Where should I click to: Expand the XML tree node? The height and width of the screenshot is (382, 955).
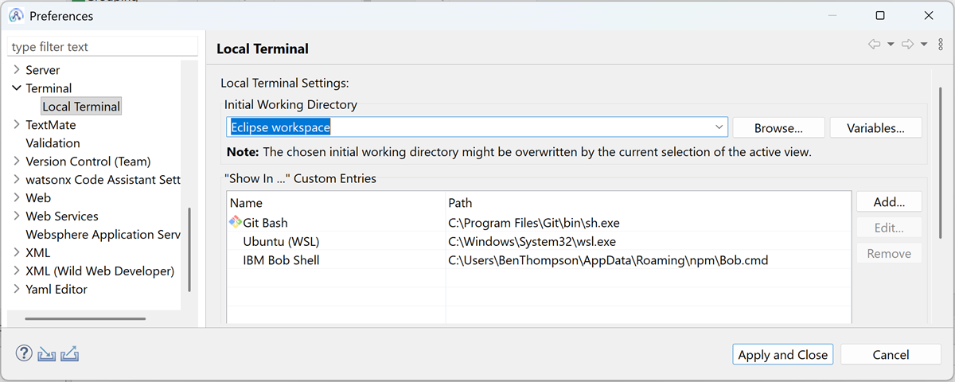tap(17, 253)
